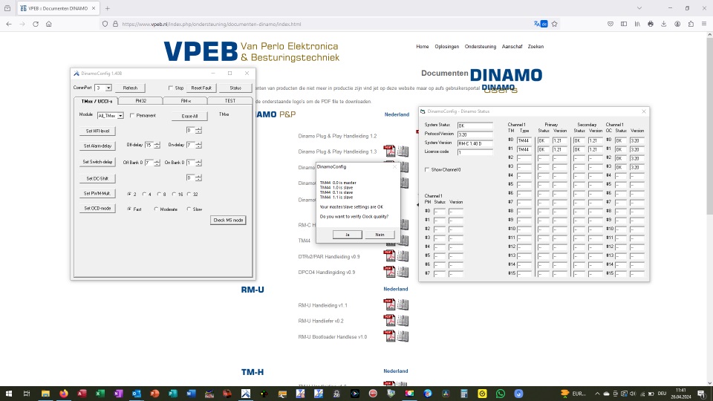
Task: Open PDF icon for RM-U Handleiding v1.1
Action: 389,304
